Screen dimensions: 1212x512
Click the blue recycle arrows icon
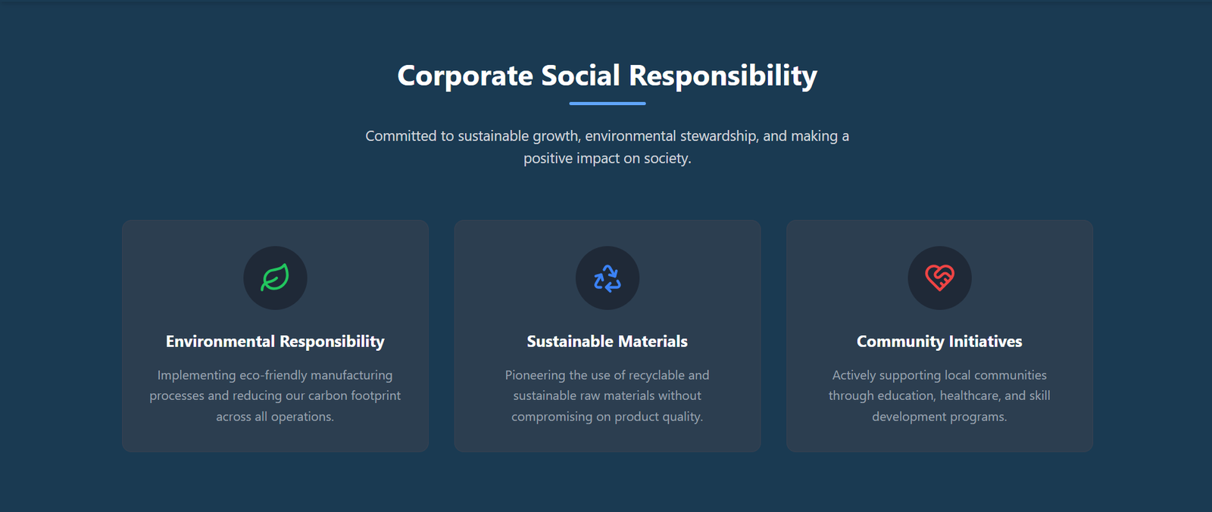click(x=608, y=278)
